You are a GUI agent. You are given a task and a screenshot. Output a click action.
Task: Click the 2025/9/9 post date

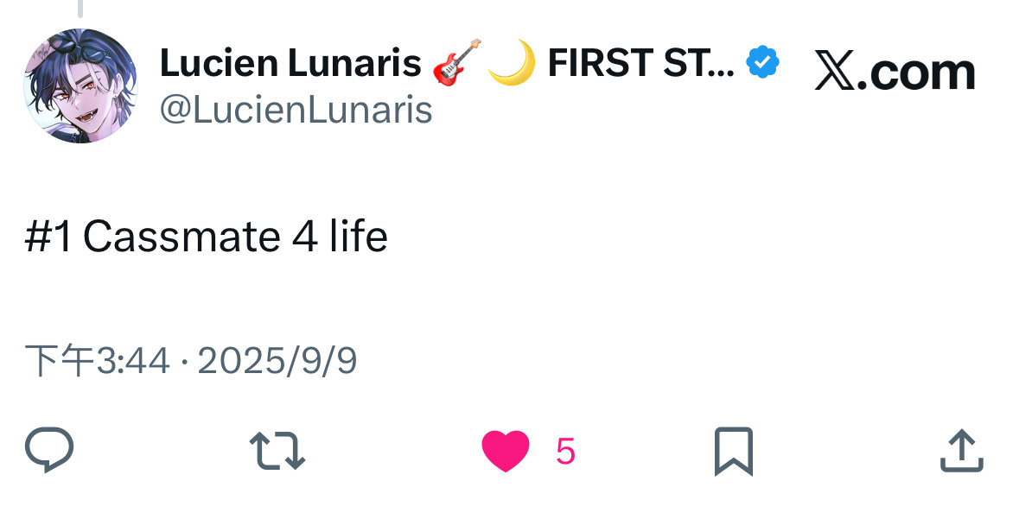click(277, 361)
